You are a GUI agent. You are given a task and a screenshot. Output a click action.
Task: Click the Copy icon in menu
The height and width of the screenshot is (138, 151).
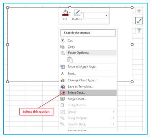pyautogui.click(x=62, y=47)
